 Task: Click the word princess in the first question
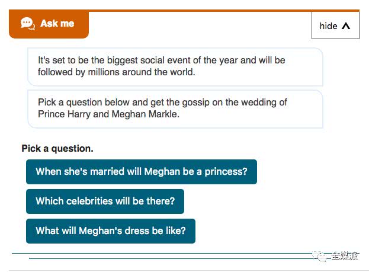[x=226, y=172]
